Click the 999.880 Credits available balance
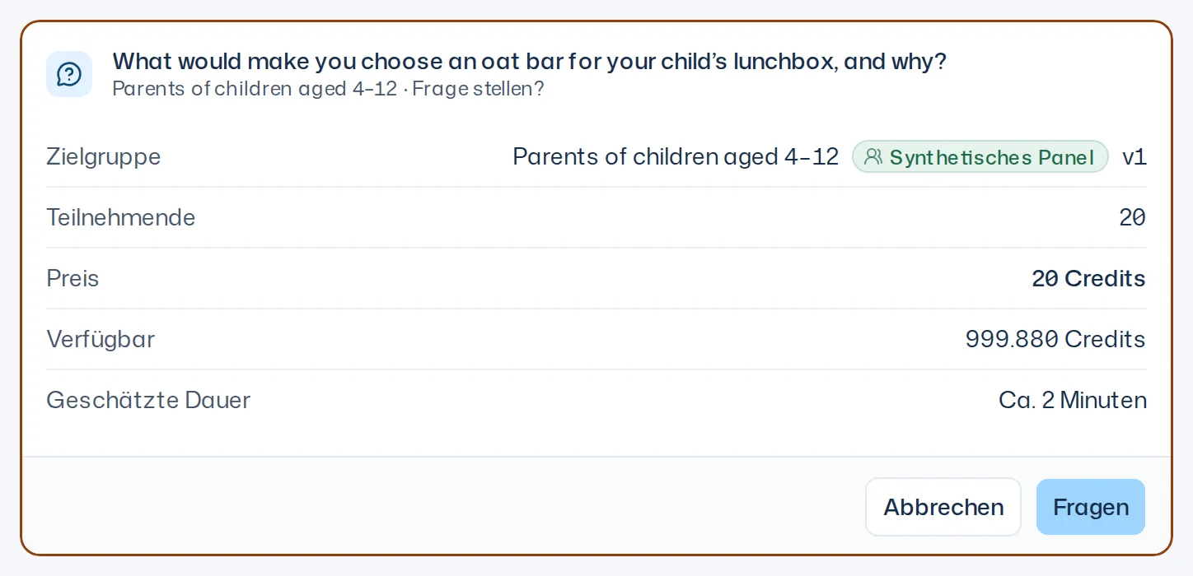 1055,339
